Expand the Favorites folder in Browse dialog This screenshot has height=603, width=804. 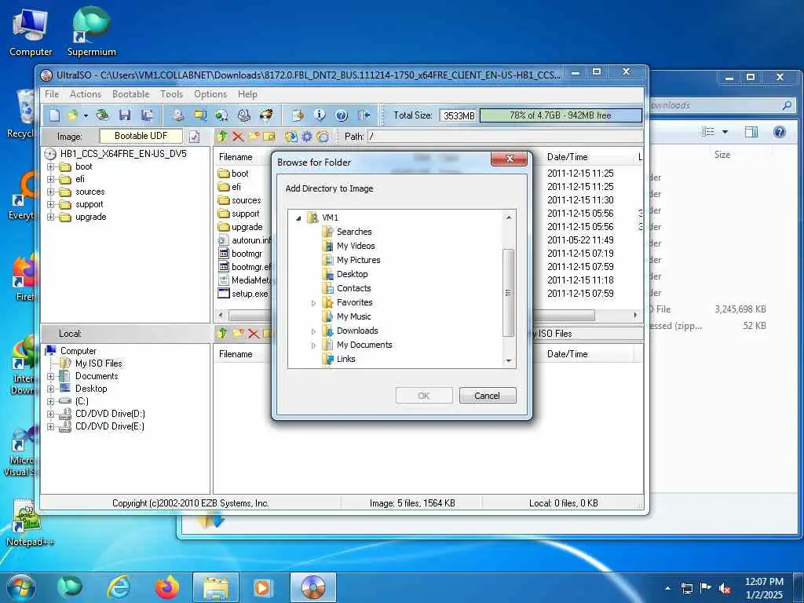click(313, 303)
